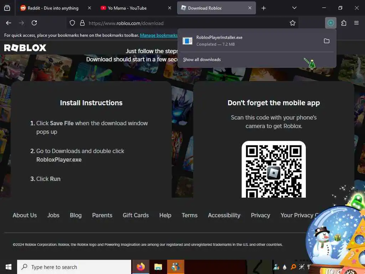Go back to the previous page

[9, 23]
